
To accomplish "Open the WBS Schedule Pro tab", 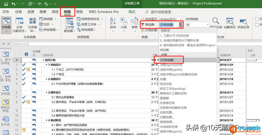I will 104,12.
